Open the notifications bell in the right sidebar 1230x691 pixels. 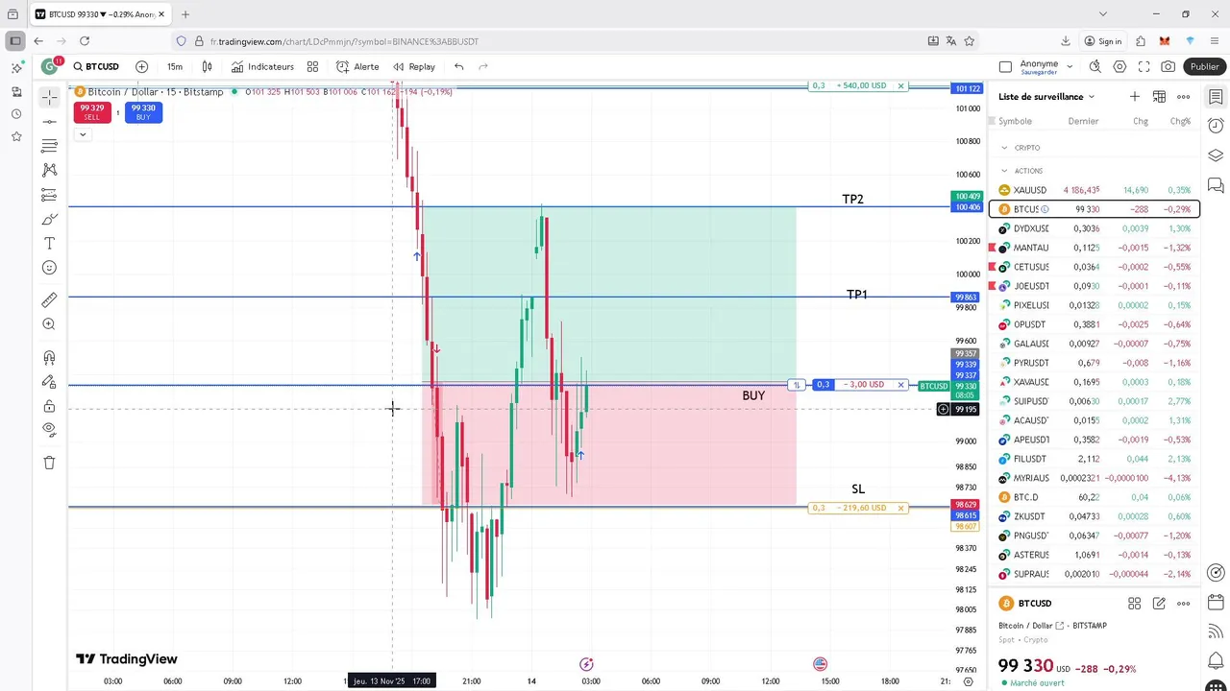pyautogui.click(x=1216, y=660)
